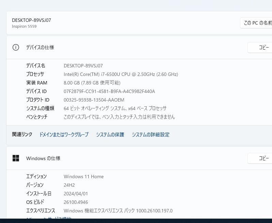Click the Windows logo icon beside Windows の仕様

pos(16,158)
